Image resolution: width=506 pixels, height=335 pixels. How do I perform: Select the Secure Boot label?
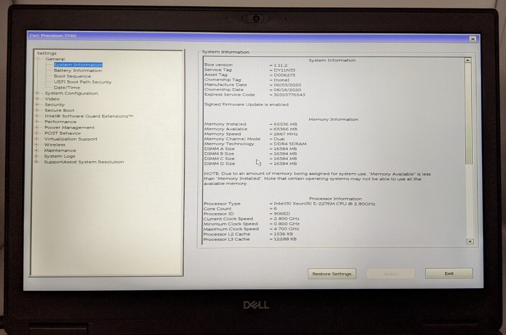tap(59, 111)
